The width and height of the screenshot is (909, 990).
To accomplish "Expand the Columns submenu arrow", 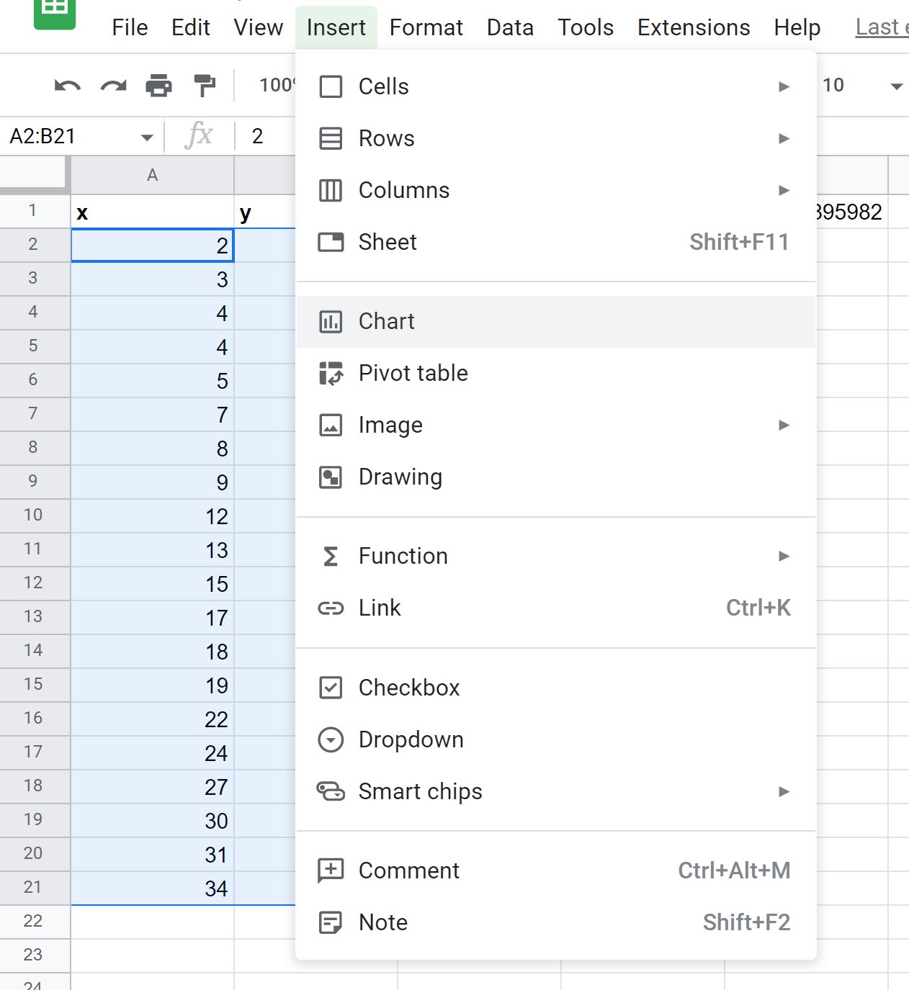I will [x=784, y=190].
